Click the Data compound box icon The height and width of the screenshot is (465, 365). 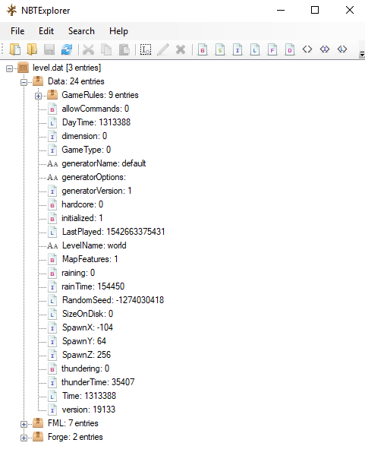(38, 81)
